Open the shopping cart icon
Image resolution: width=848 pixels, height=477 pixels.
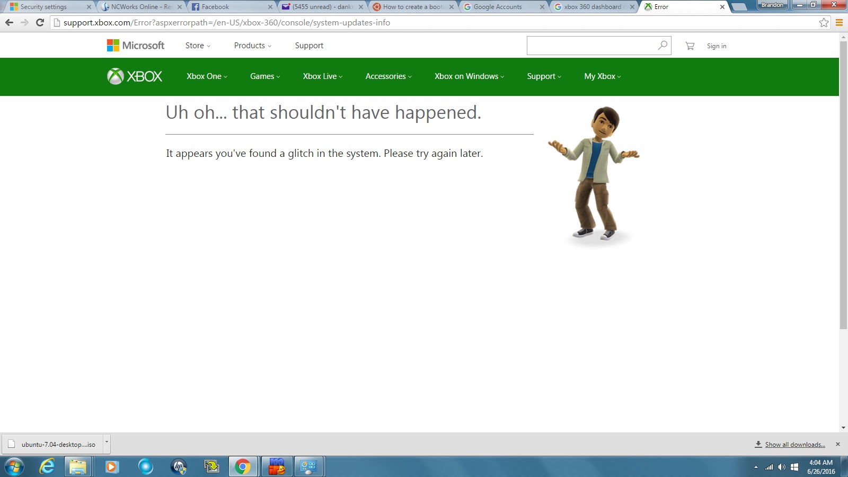(x=690, y=46)
